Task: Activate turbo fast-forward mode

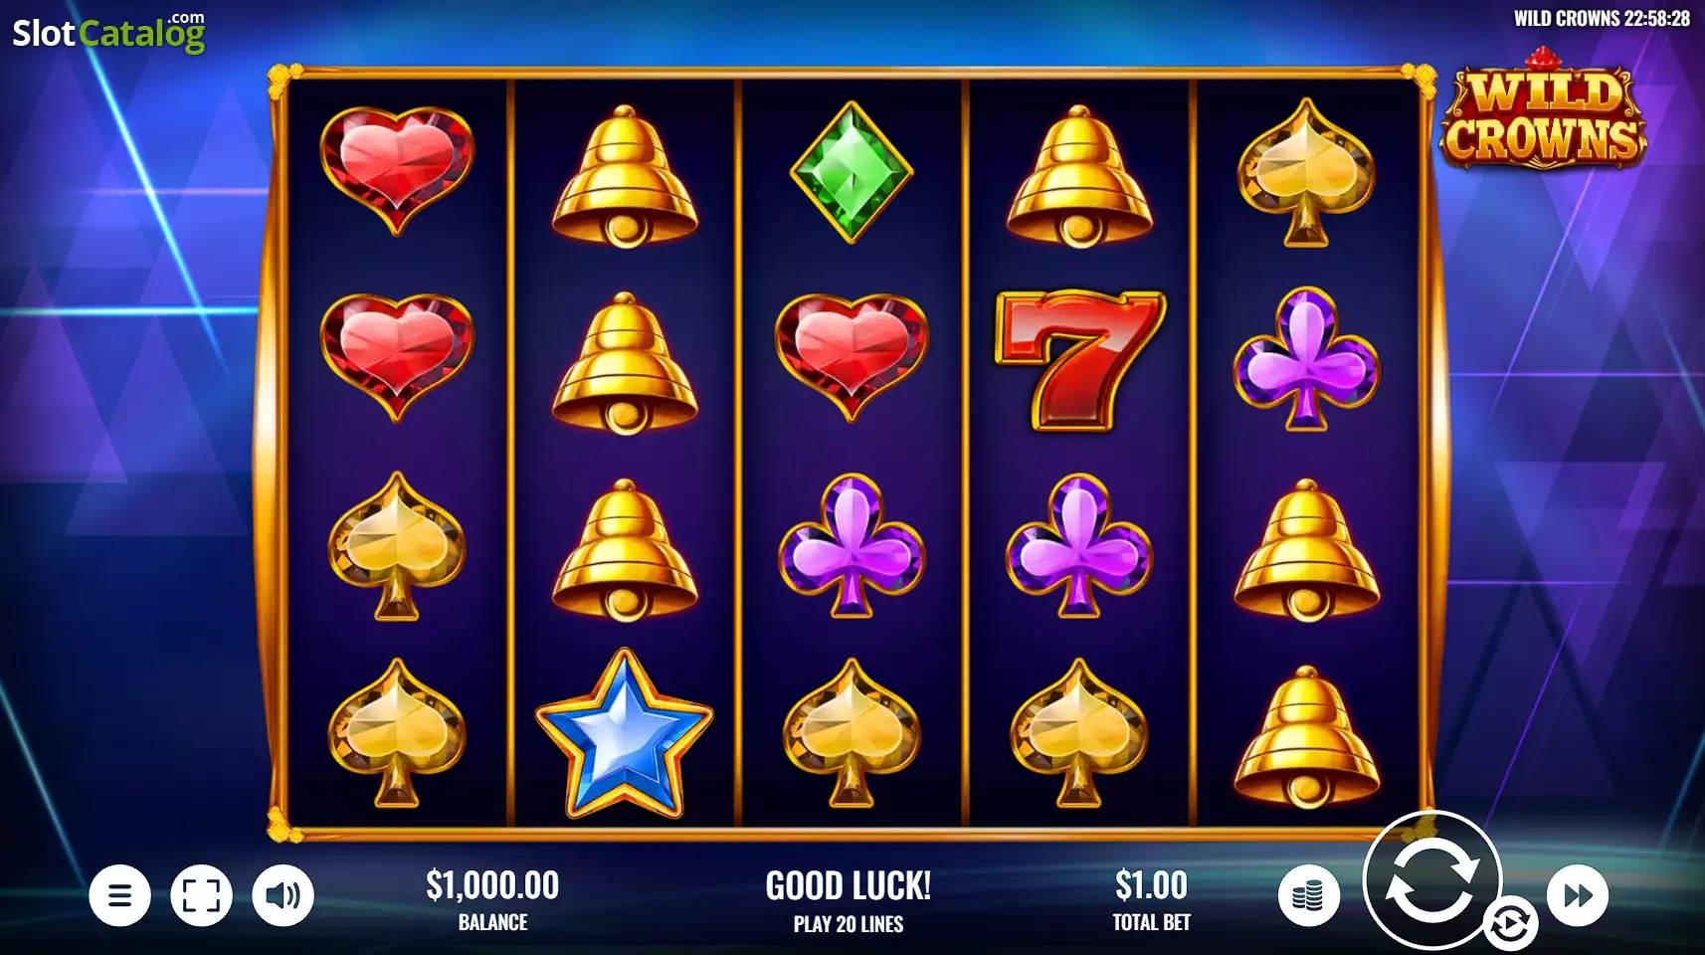Action: (x=1578, y=895)
